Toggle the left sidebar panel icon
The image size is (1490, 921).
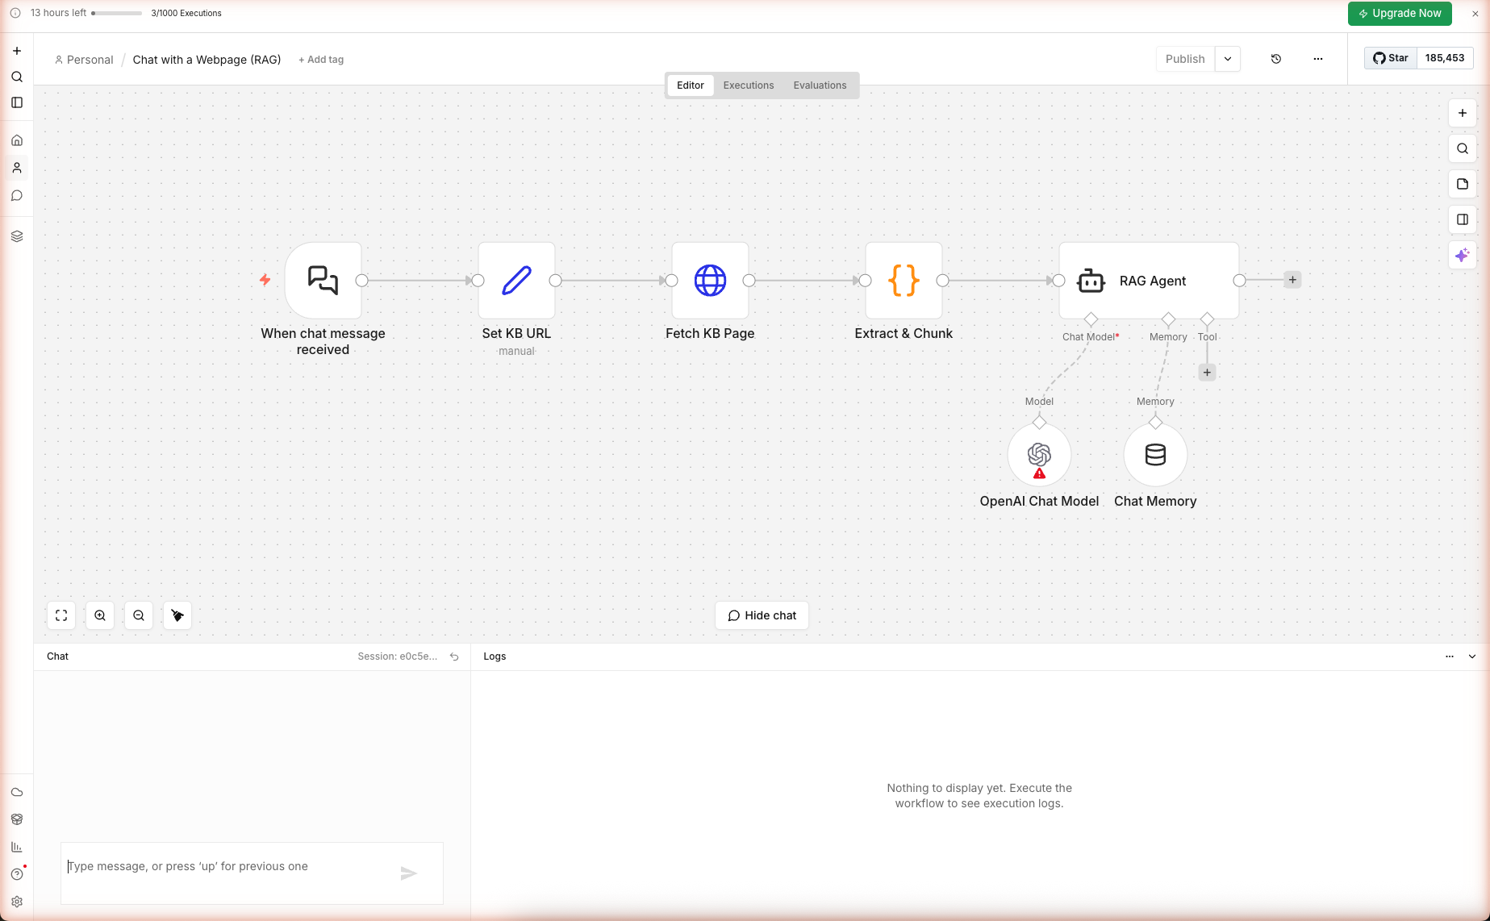coord(17,102)
